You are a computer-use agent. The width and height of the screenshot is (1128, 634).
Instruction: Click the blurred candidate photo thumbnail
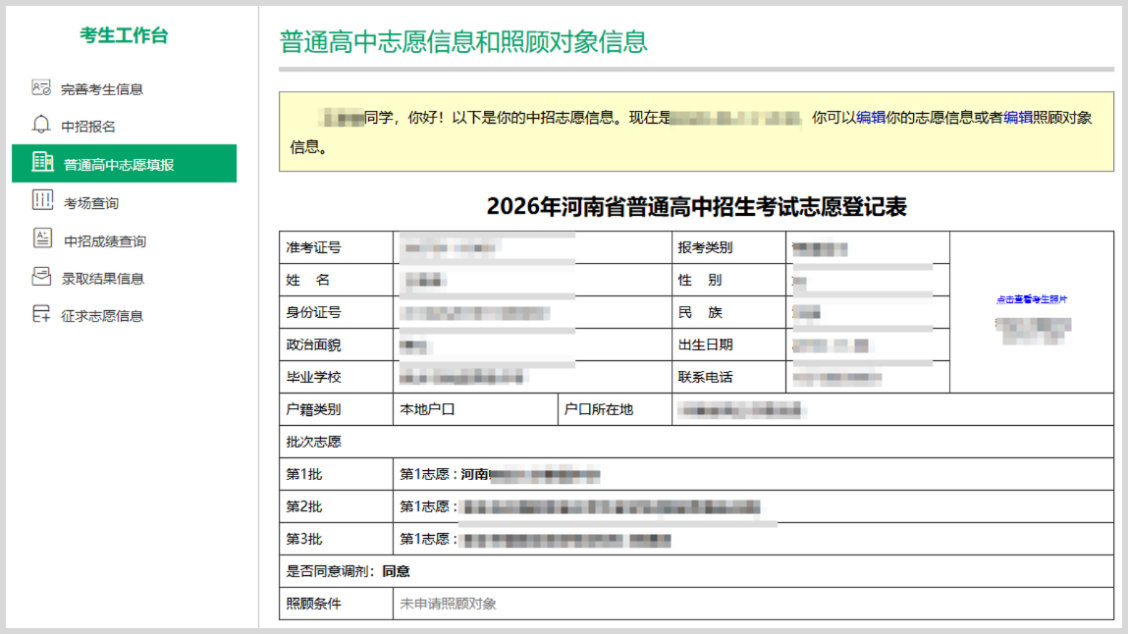coord(1034,331)
